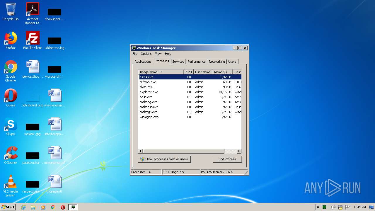The height and width of the screenshot is (211, 375).
Task: Select the host.exe process row
Action: [x=190, y=97]
